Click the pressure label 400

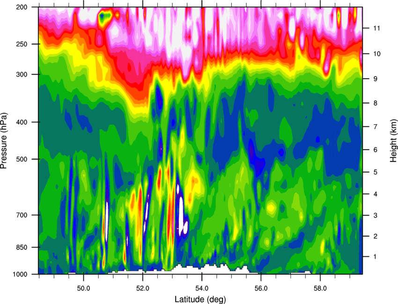[x=22, y=122]
